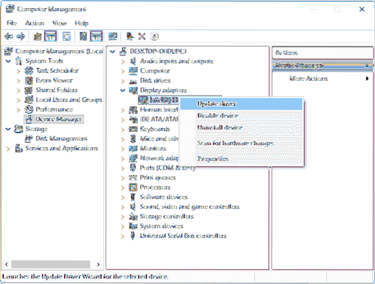Open the Action menu

pyautogui.click(x=35, y=23)
